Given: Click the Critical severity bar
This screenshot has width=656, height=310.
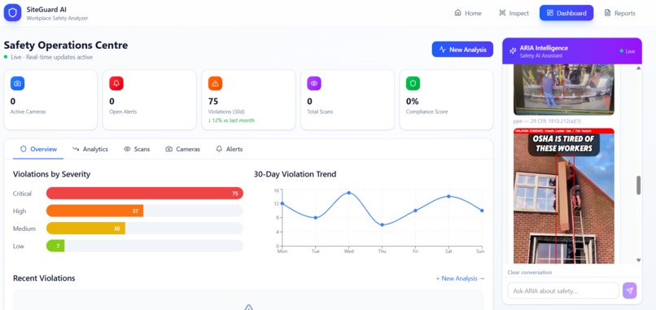Looking at the screenshot, I should pos(145,194).
